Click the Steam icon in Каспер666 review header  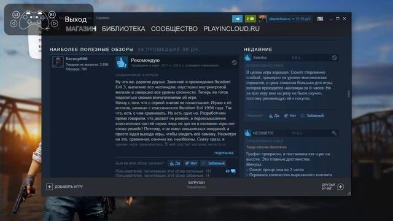tap(234, 63)
